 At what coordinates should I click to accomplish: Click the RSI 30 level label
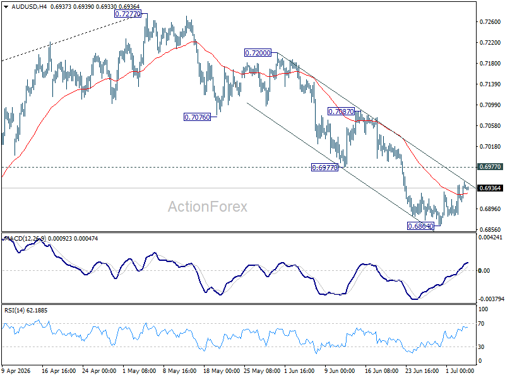click(481, 347)
